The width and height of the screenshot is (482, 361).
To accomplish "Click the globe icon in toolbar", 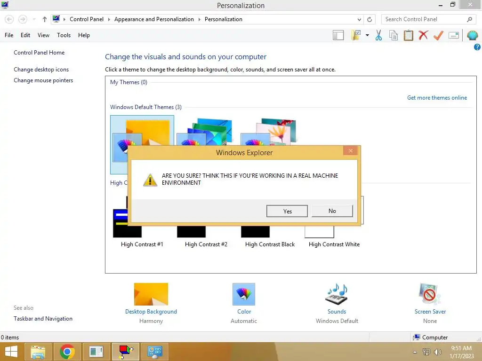I will [x=472, y=35].
